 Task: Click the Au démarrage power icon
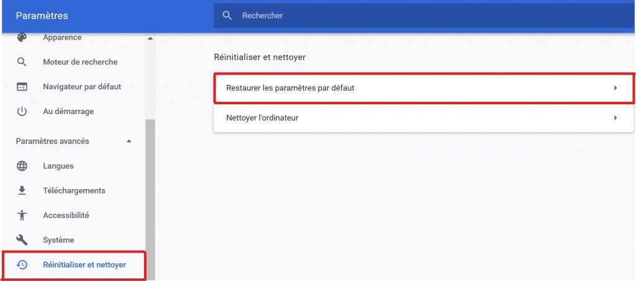pyautogui.click(x=22, y=112)
